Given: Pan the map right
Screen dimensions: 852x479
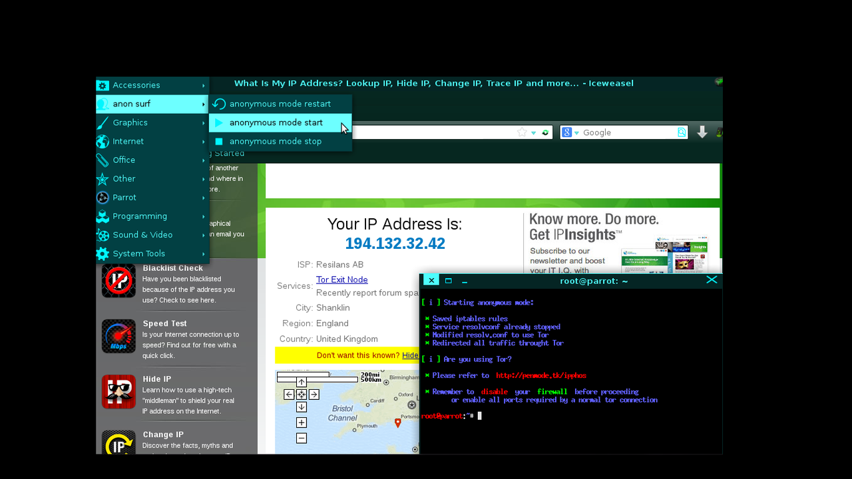Looking at the screenshot, I should [x=314, y=395].
